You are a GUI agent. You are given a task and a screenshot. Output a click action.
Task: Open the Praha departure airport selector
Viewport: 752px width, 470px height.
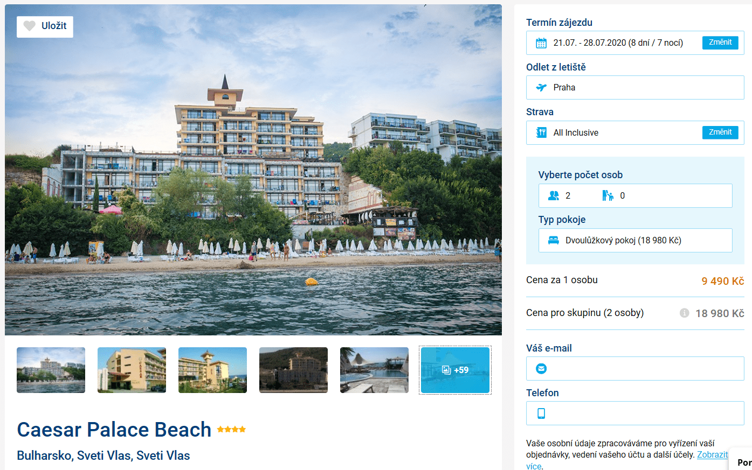pos(635,87)
